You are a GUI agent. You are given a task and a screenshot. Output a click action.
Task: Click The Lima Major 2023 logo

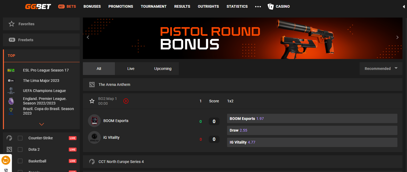[x=11, y=81]
